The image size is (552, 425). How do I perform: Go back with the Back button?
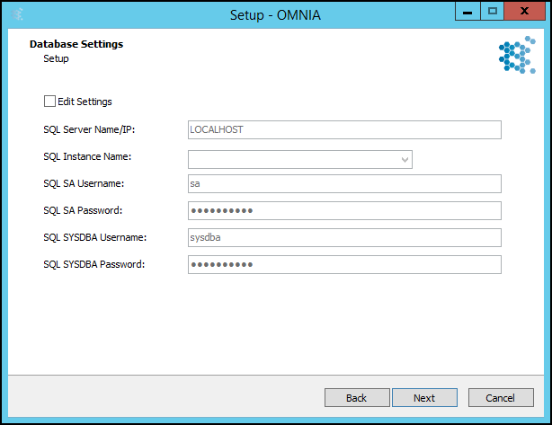[x=357, y=398]
